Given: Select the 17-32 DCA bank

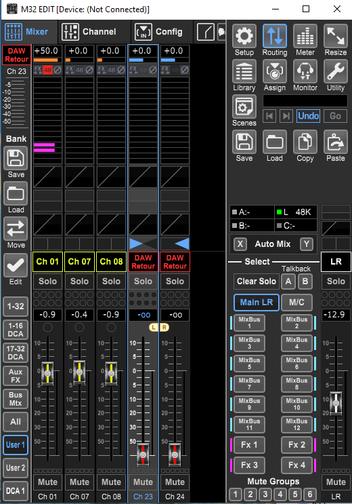Looking at the screenshot, I should [x=16, y=353].
